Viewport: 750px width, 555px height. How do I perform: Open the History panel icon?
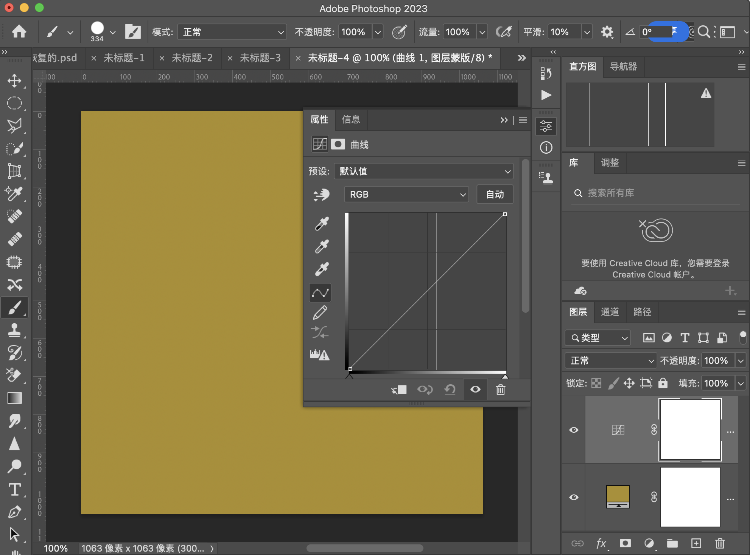tap(546, 73)
